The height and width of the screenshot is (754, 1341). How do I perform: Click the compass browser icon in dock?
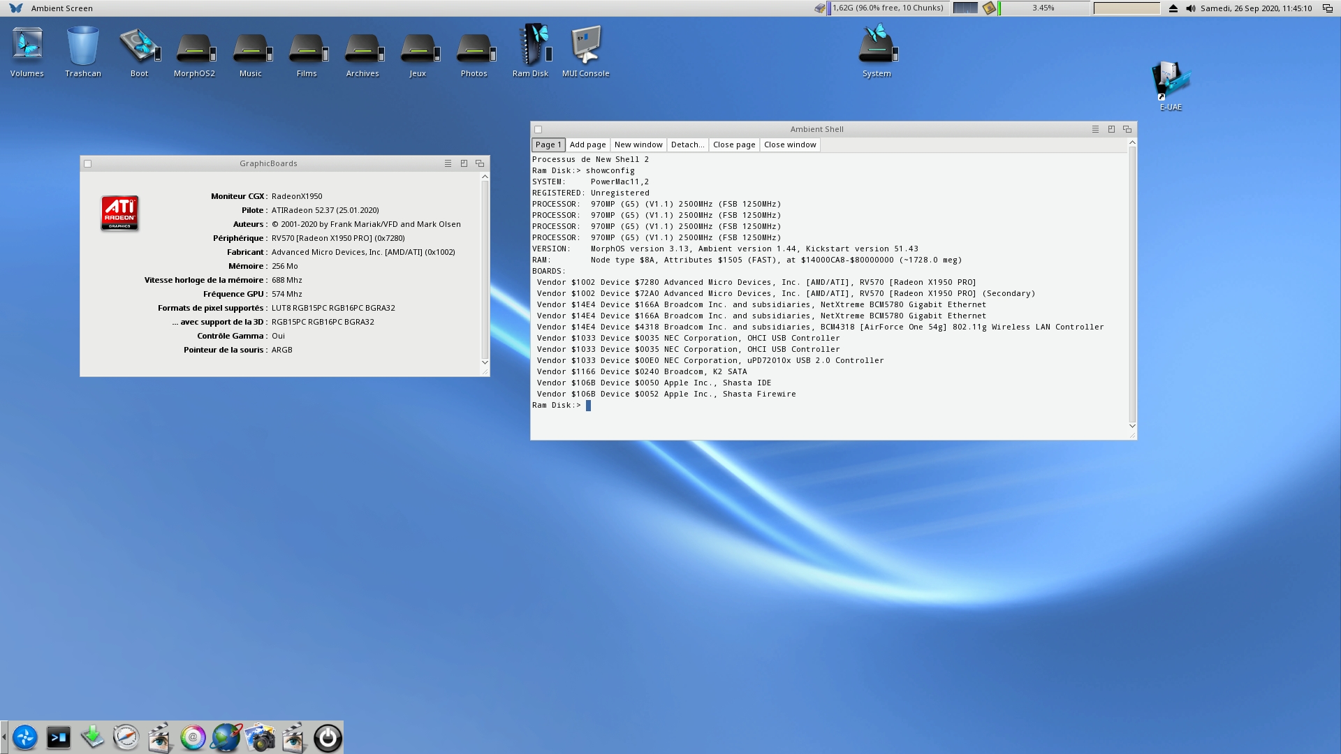126,737
